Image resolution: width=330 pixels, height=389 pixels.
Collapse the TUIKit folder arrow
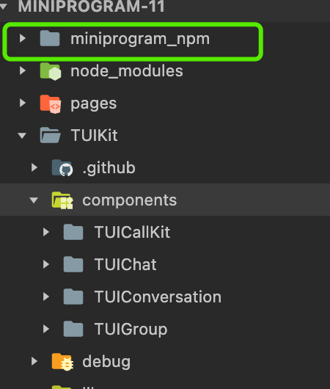(22, 136)
